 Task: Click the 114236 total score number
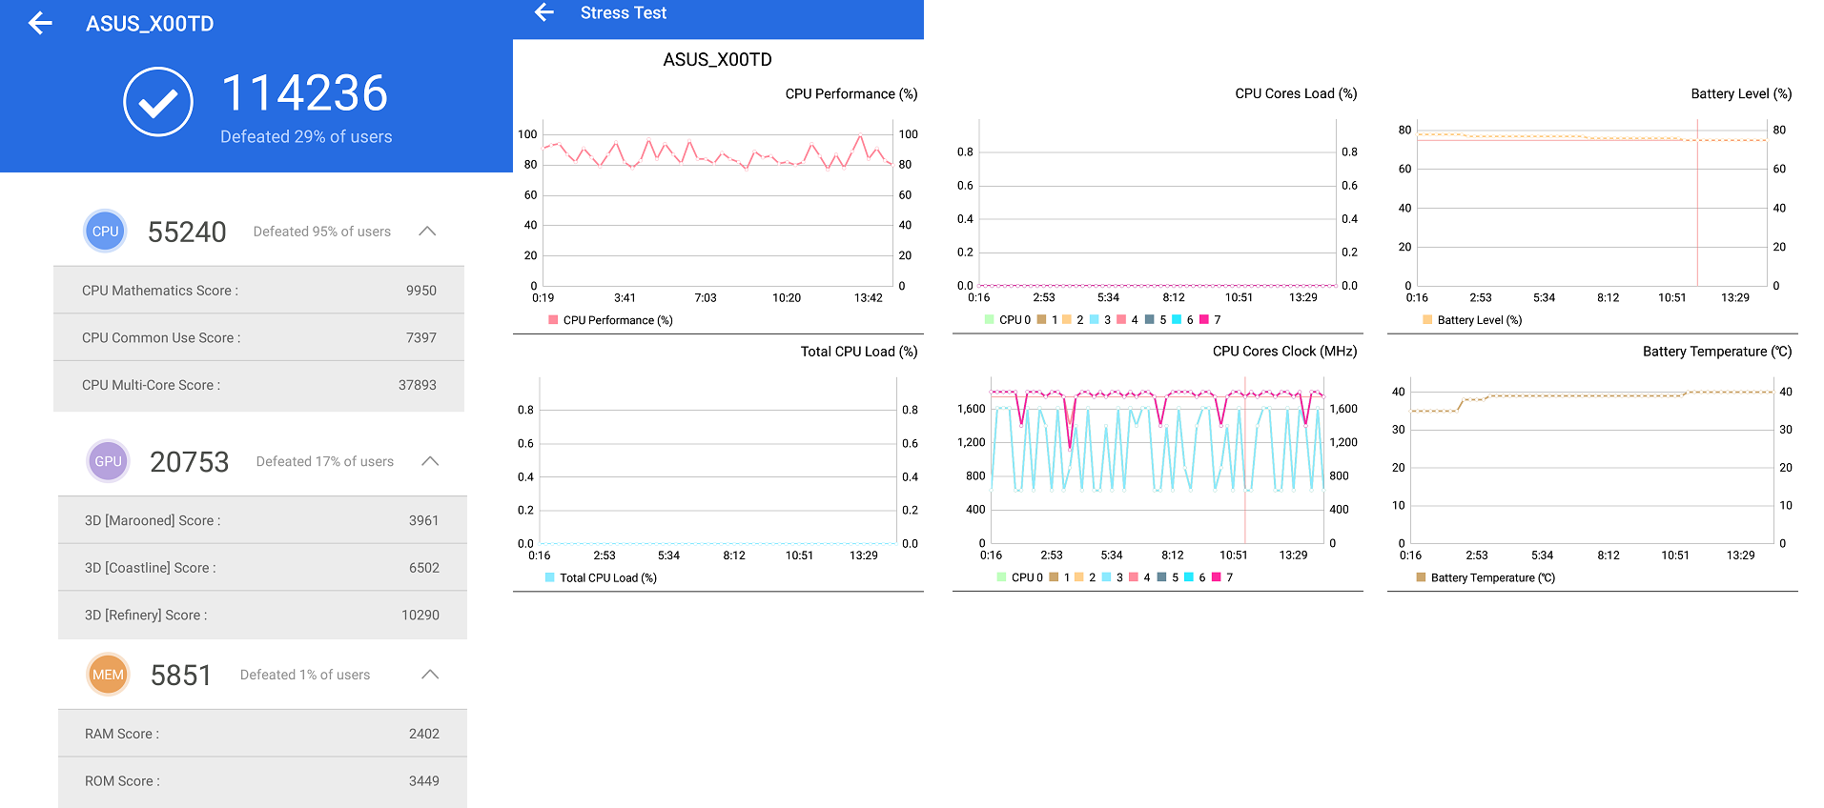304,93
